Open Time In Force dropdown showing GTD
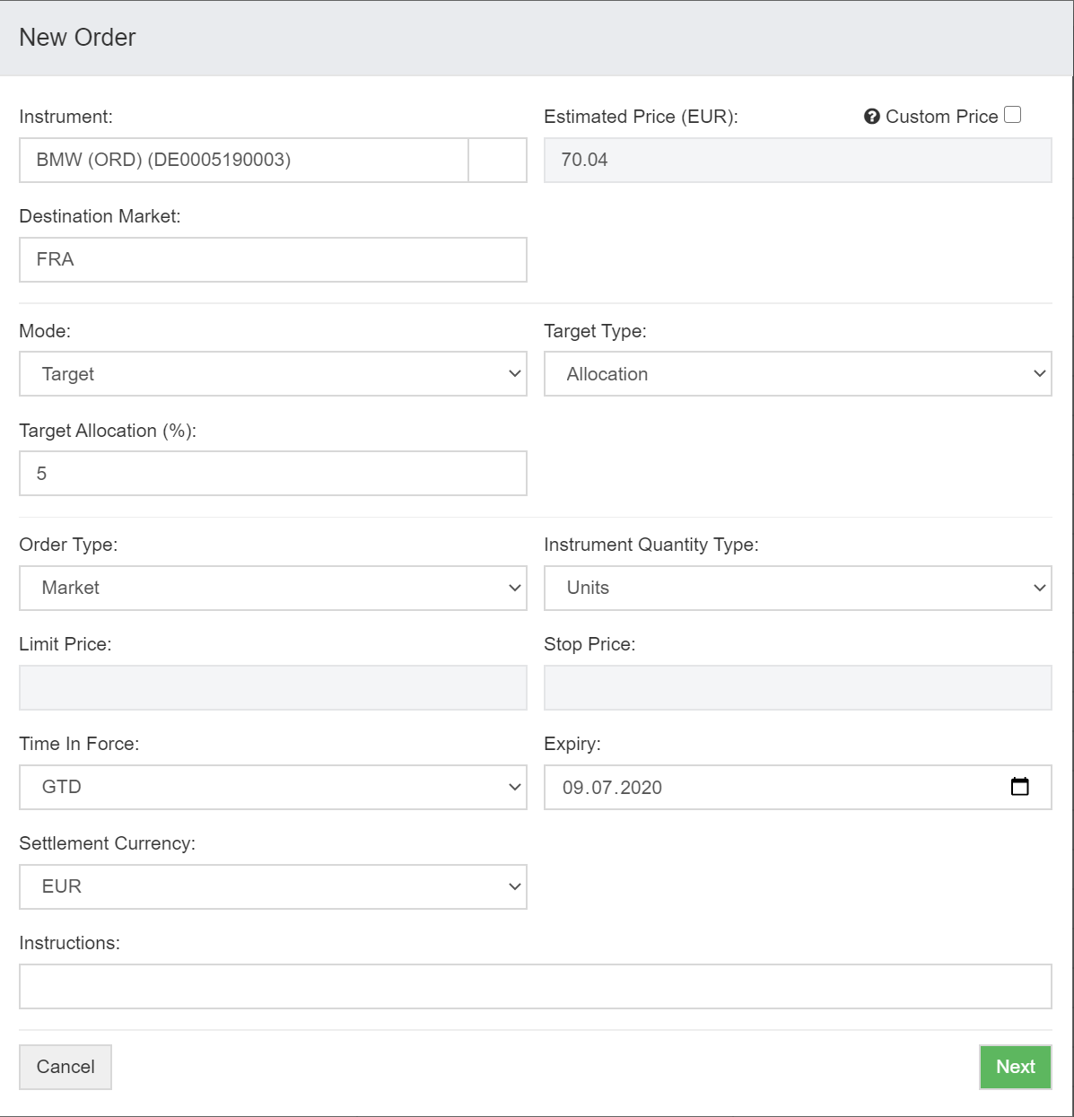1074x1117 pixels. coord(273,787)
